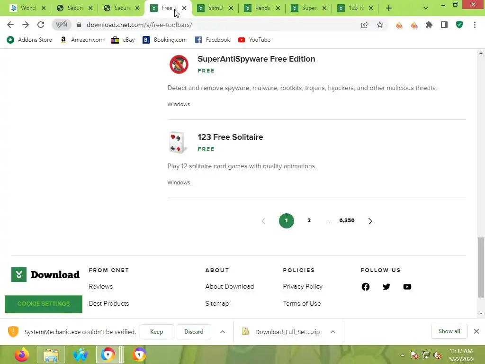Open SuperAntiSpyware Free Edition title link

256,59
